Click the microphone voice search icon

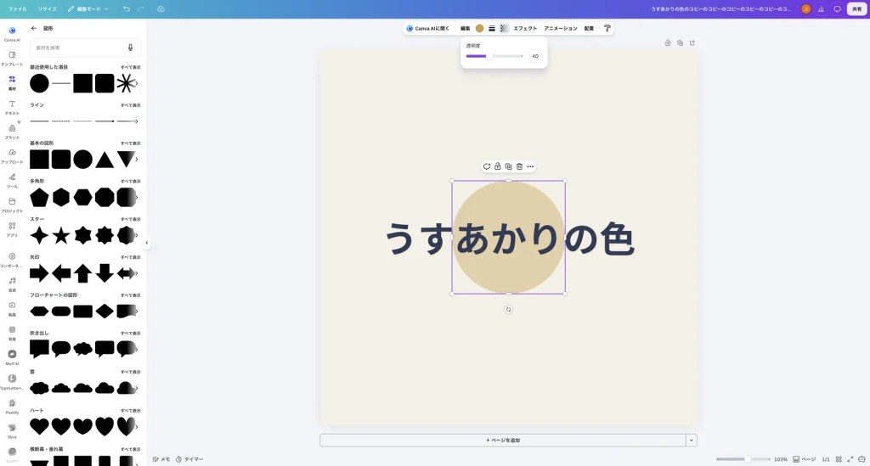click(130, 48)
